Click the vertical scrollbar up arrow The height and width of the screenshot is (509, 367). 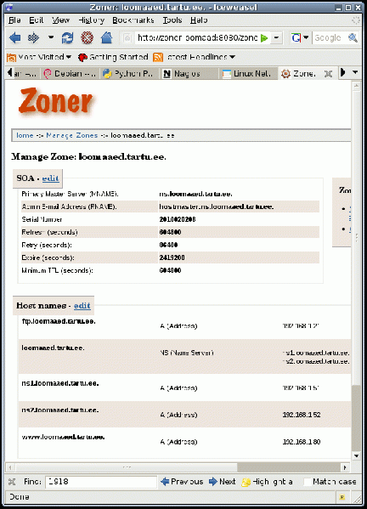(356, 86)
